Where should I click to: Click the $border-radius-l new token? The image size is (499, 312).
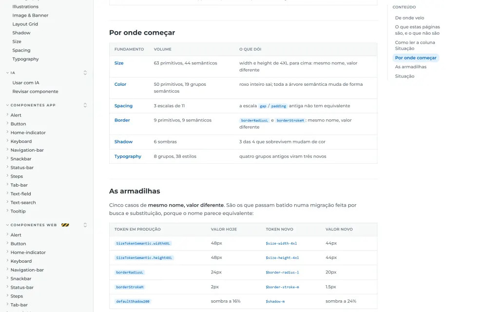[282, 273]
